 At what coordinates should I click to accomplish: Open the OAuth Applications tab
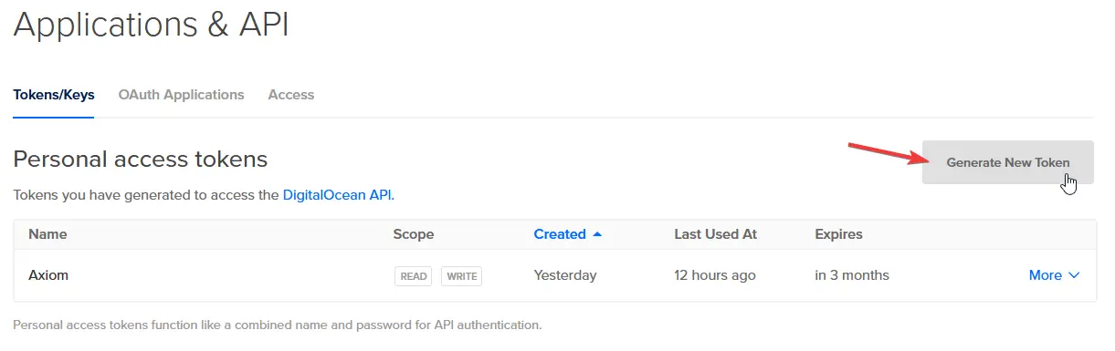coord(181,95)
